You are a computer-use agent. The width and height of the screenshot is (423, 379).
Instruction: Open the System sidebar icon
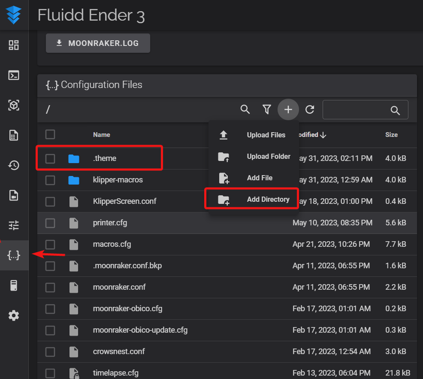pos(14,285)
